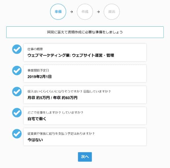Click the arrow between 準備 and 作成
The height and width of the screenshot is (168, 170).
pyautogui.click(x=71, y=12)
